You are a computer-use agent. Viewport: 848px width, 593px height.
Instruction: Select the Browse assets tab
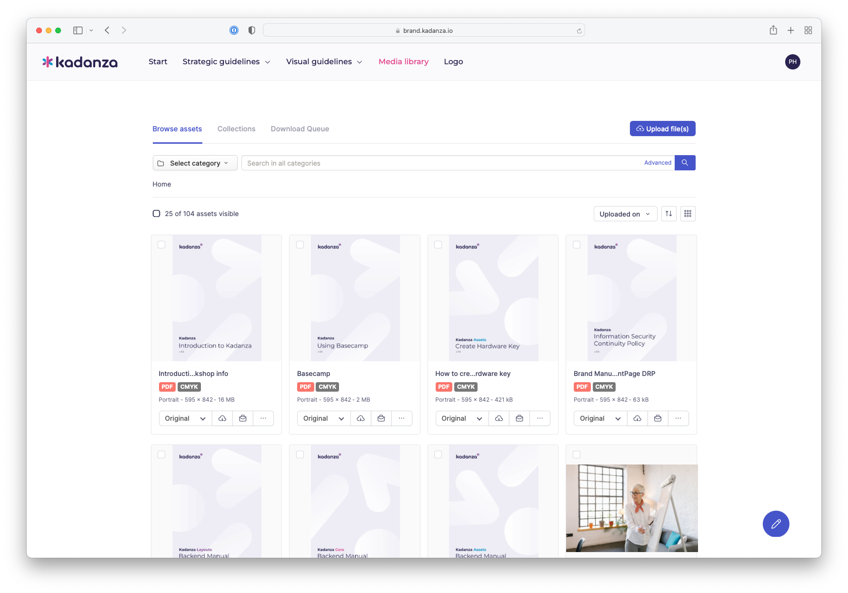coord(177,129)
